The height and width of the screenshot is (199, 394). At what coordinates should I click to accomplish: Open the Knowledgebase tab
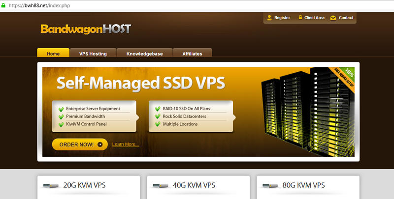pos(144,54)
